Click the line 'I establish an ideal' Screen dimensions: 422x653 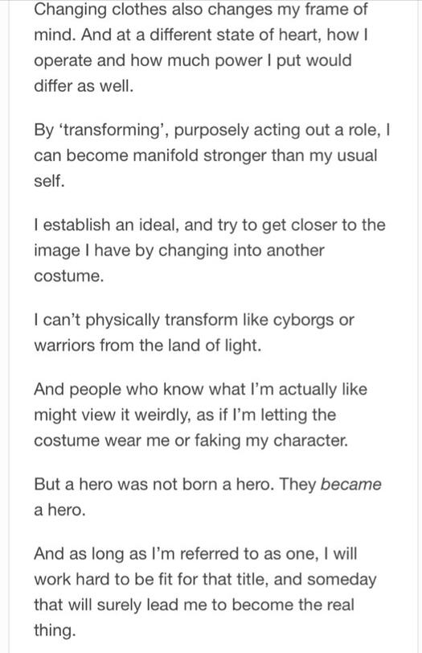coord(210,225)
